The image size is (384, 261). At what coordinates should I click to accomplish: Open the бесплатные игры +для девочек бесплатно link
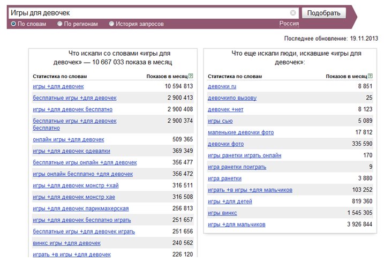coord(74,124)
